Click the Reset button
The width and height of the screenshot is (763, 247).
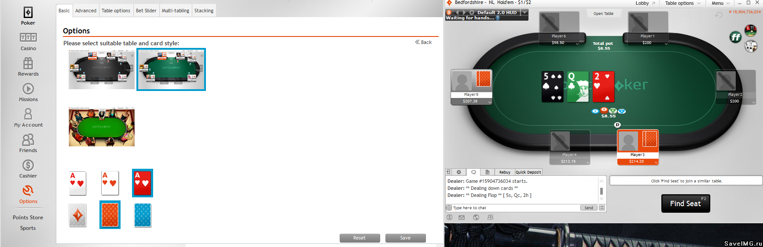359,238
